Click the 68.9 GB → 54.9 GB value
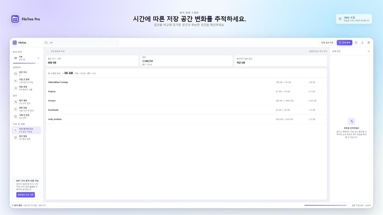The image size is (383, 215). coord(284,119)
